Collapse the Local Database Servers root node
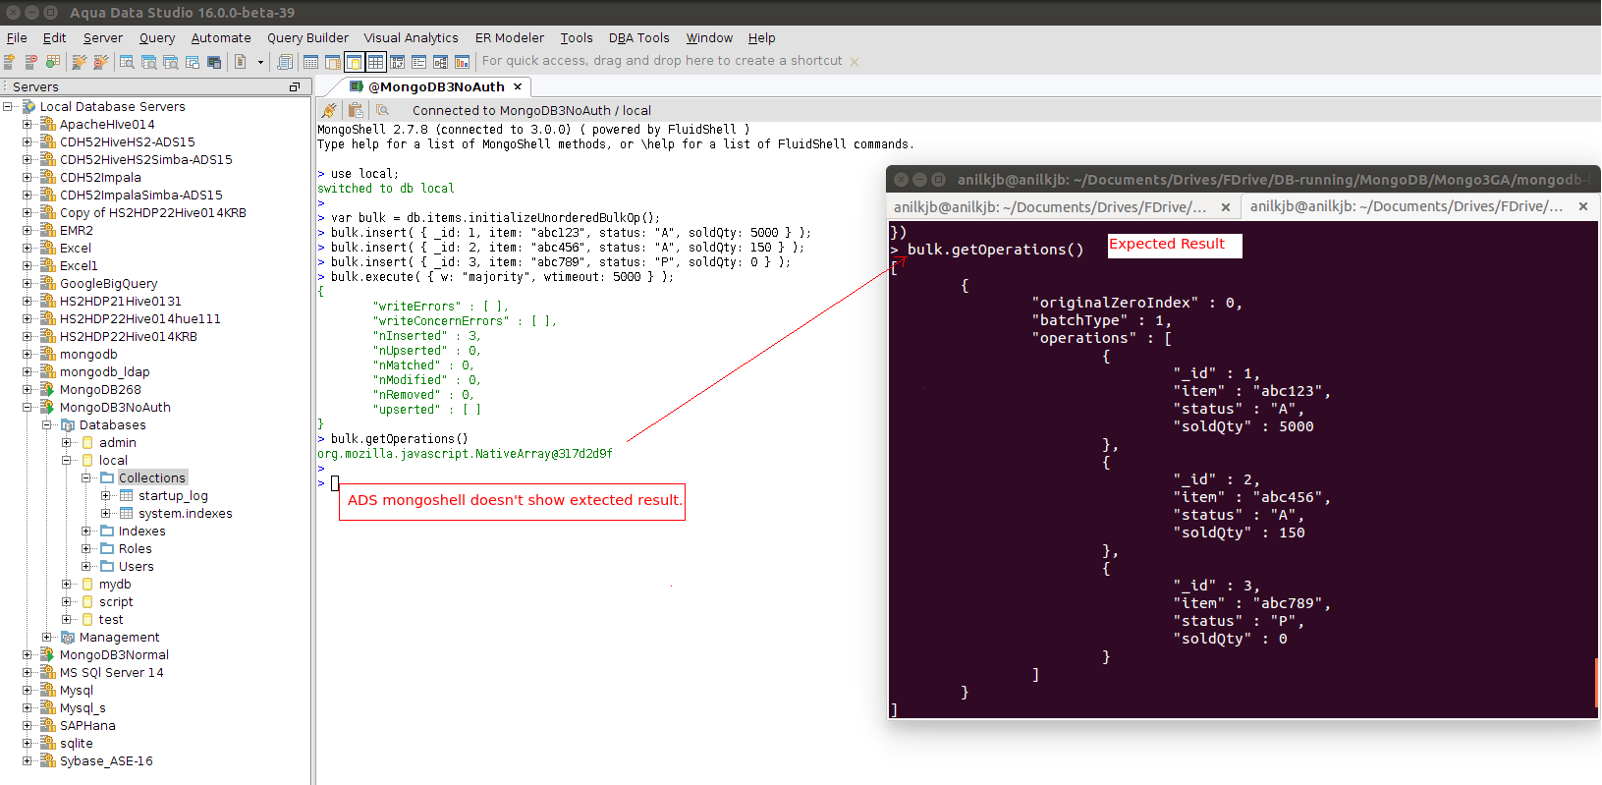The image size is (1602, 785). pos(8,106)
